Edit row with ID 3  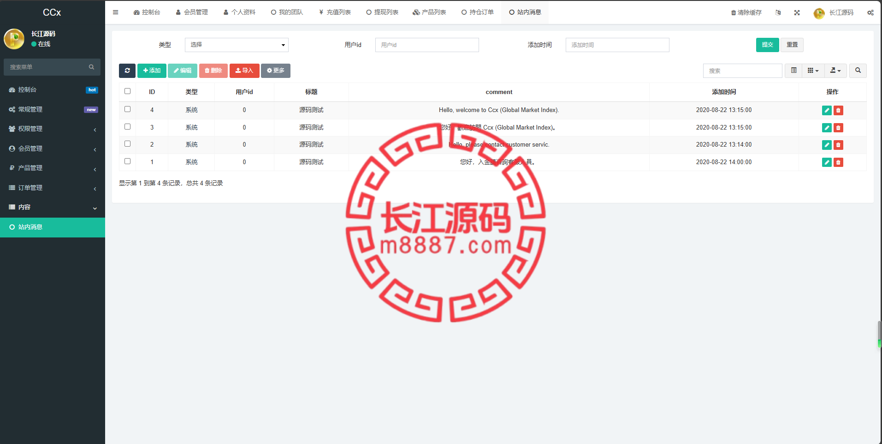[827, 128]
